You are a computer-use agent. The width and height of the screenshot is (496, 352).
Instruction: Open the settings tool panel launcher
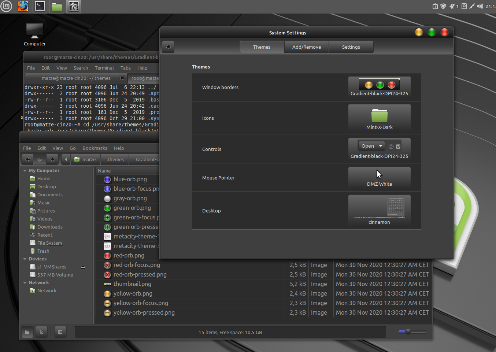(74, 6)
